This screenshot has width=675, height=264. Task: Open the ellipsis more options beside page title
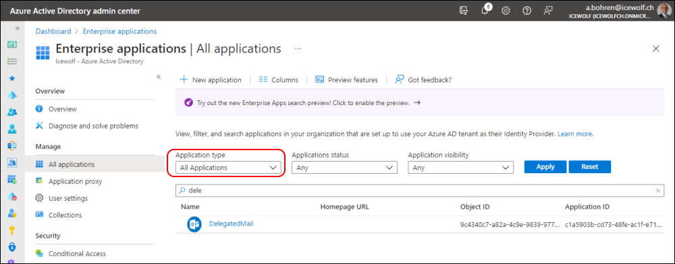tap(298, 49)
